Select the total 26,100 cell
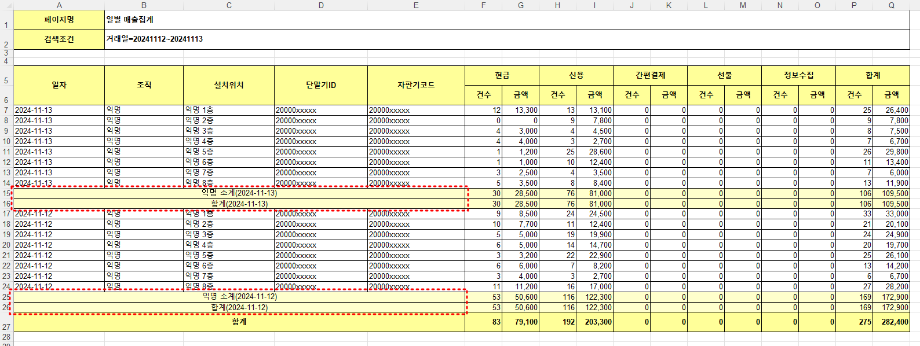920x346 pixels. [x=892, y=255]
